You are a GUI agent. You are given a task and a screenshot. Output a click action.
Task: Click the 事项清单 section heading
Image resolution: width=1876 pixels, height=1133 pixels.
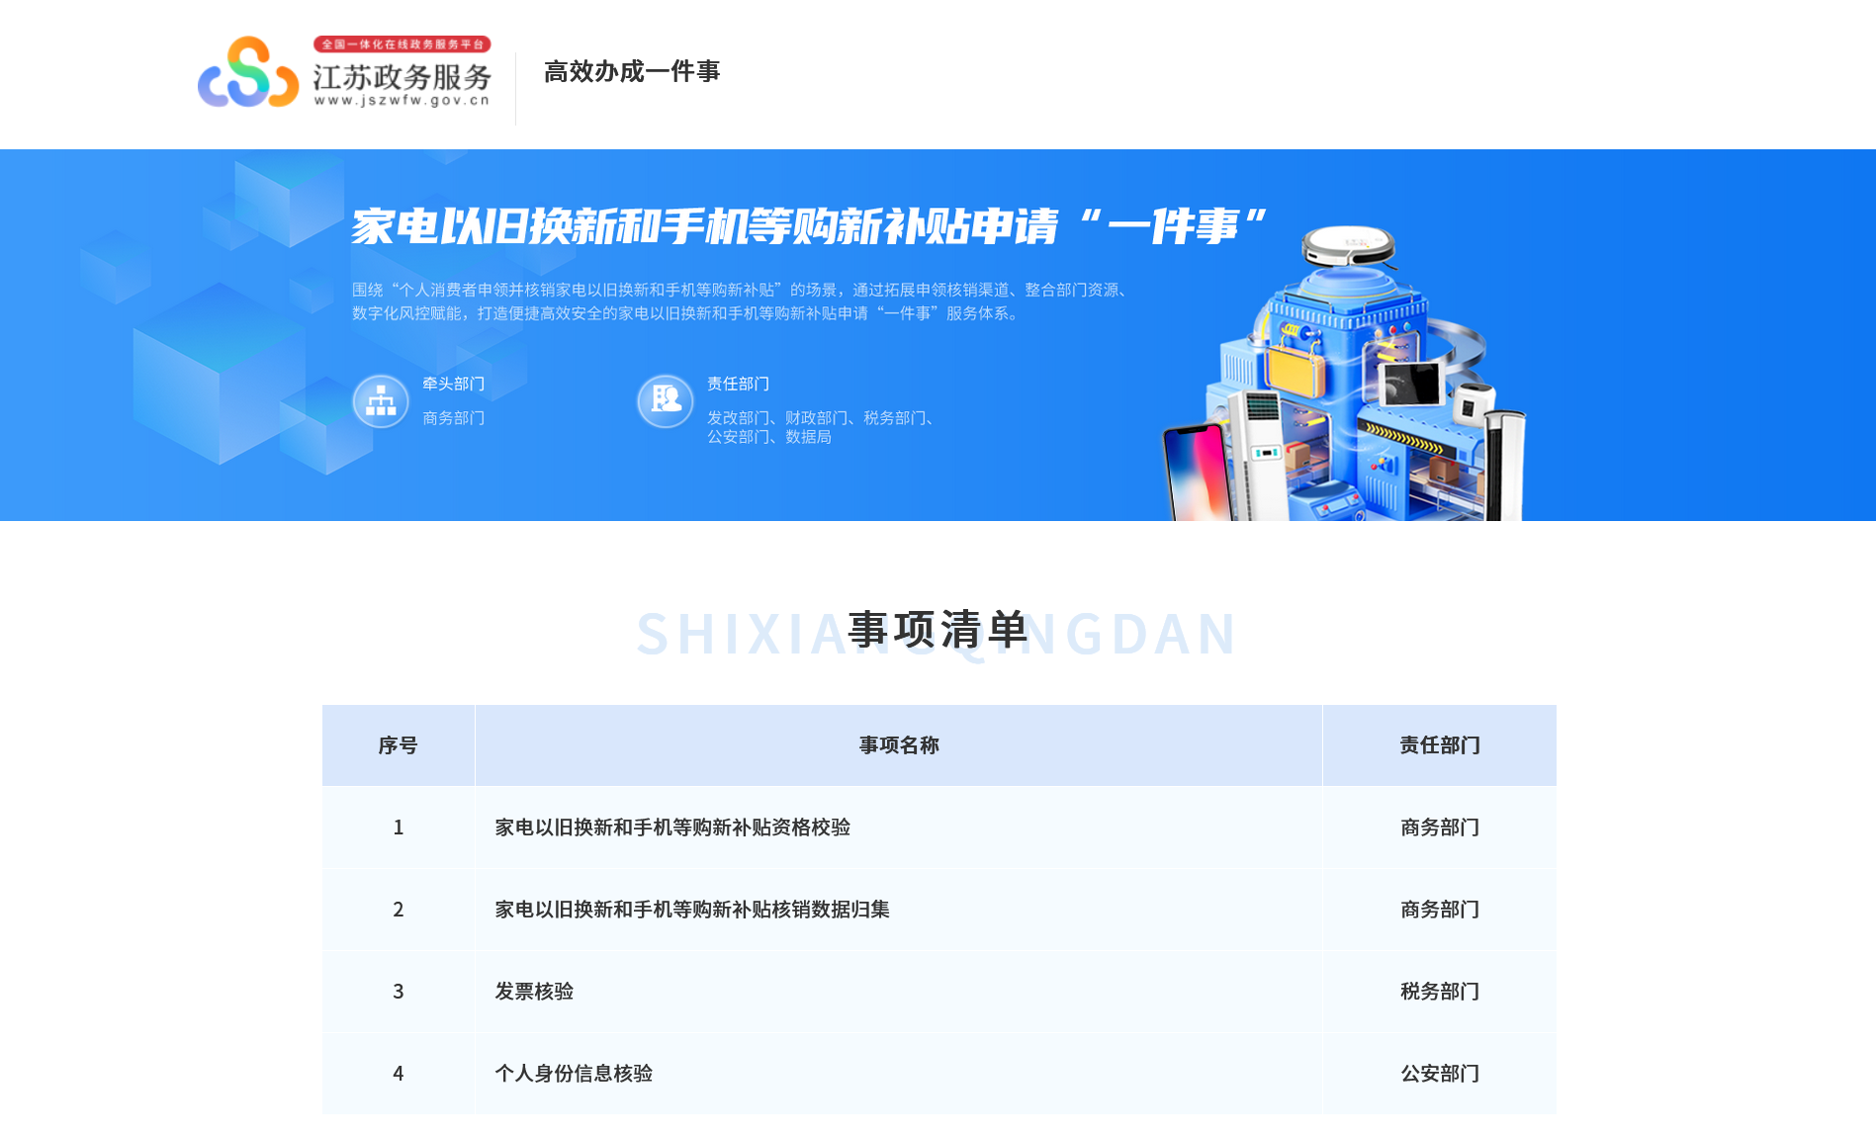(938, 631)
